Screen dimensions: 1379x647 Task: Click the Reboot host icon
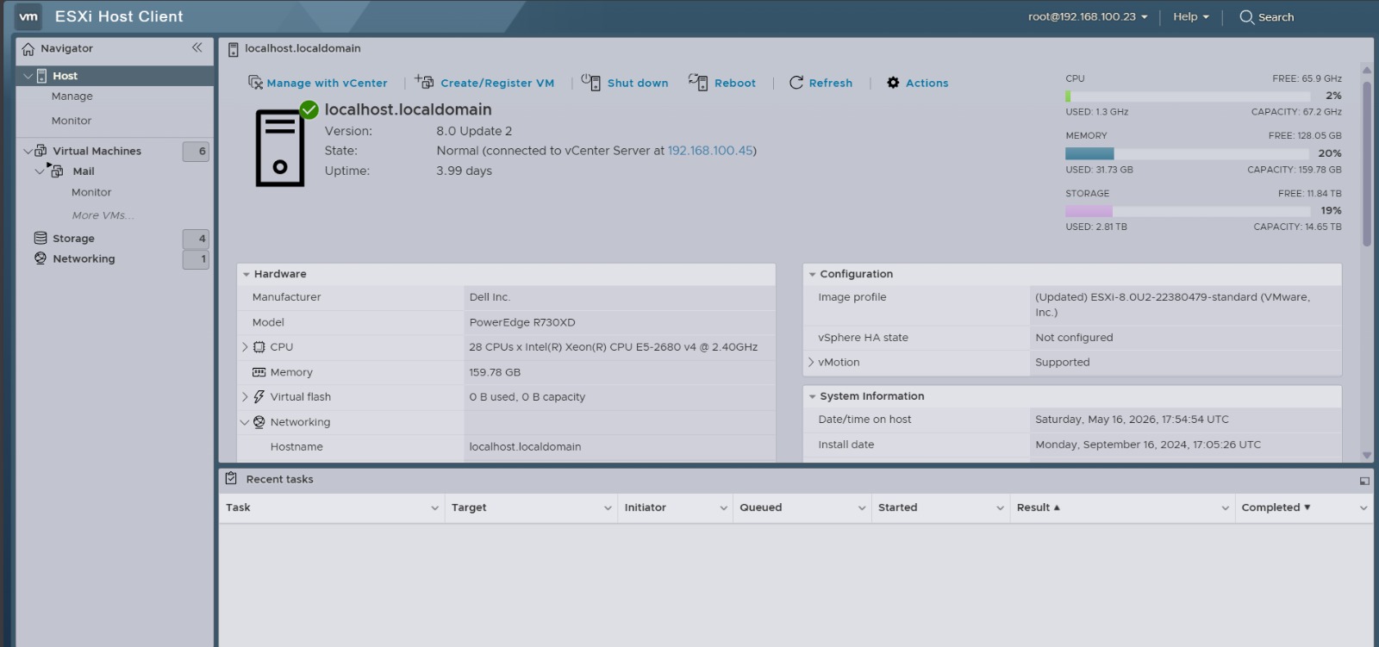coord(698,82)
